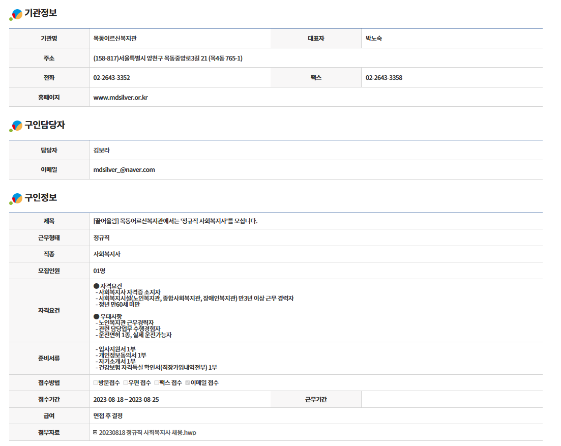Download the 20230818 정규직 사회복지사 채용.hwp attachment

[147, 433]
